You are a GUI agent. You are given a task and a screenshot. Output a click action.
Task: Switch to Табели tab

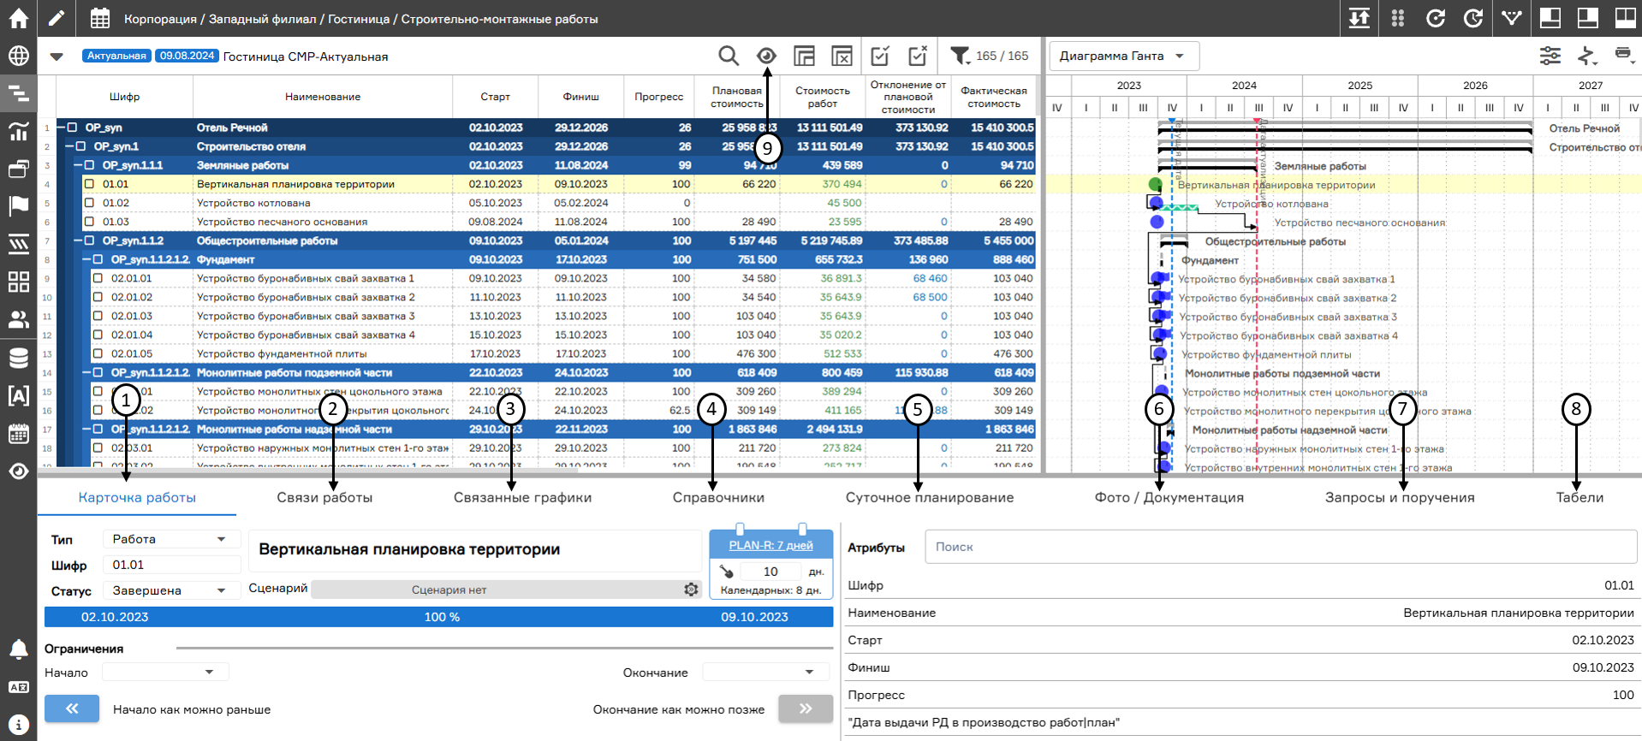pos(1580,497)
